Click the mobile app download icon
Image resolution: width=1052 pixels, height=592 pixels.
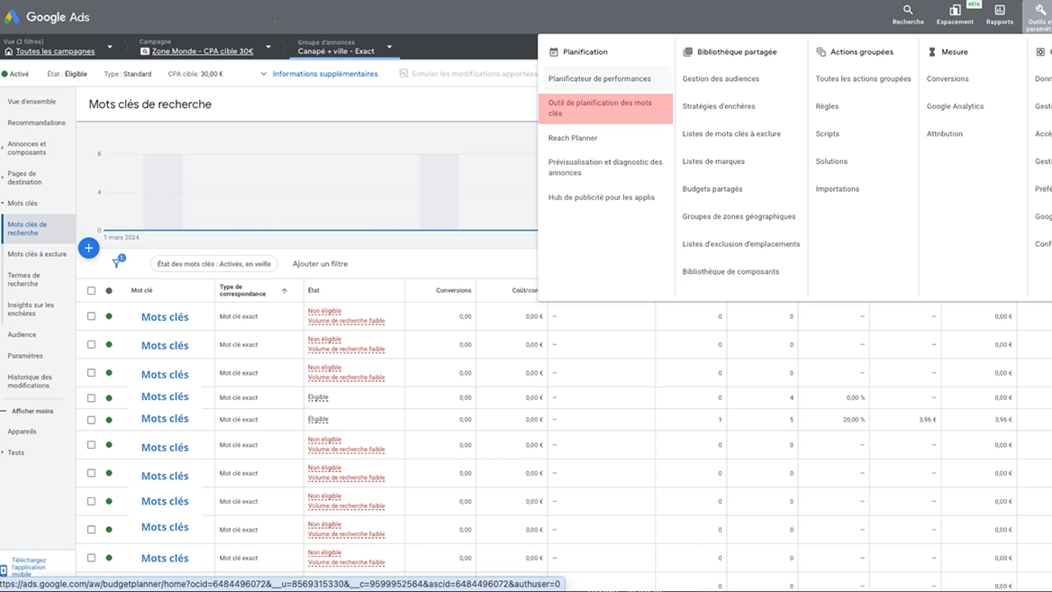[4, 569]
